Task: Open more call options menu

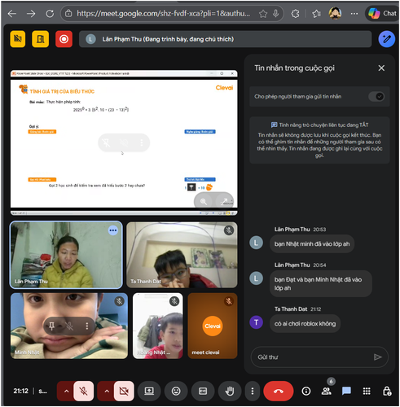Action: coord(253,391)
